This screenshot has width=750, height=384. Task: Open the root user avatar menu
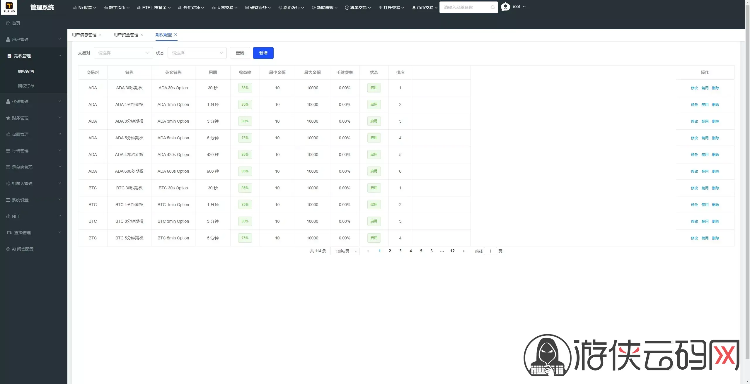(x=505, y=7)
